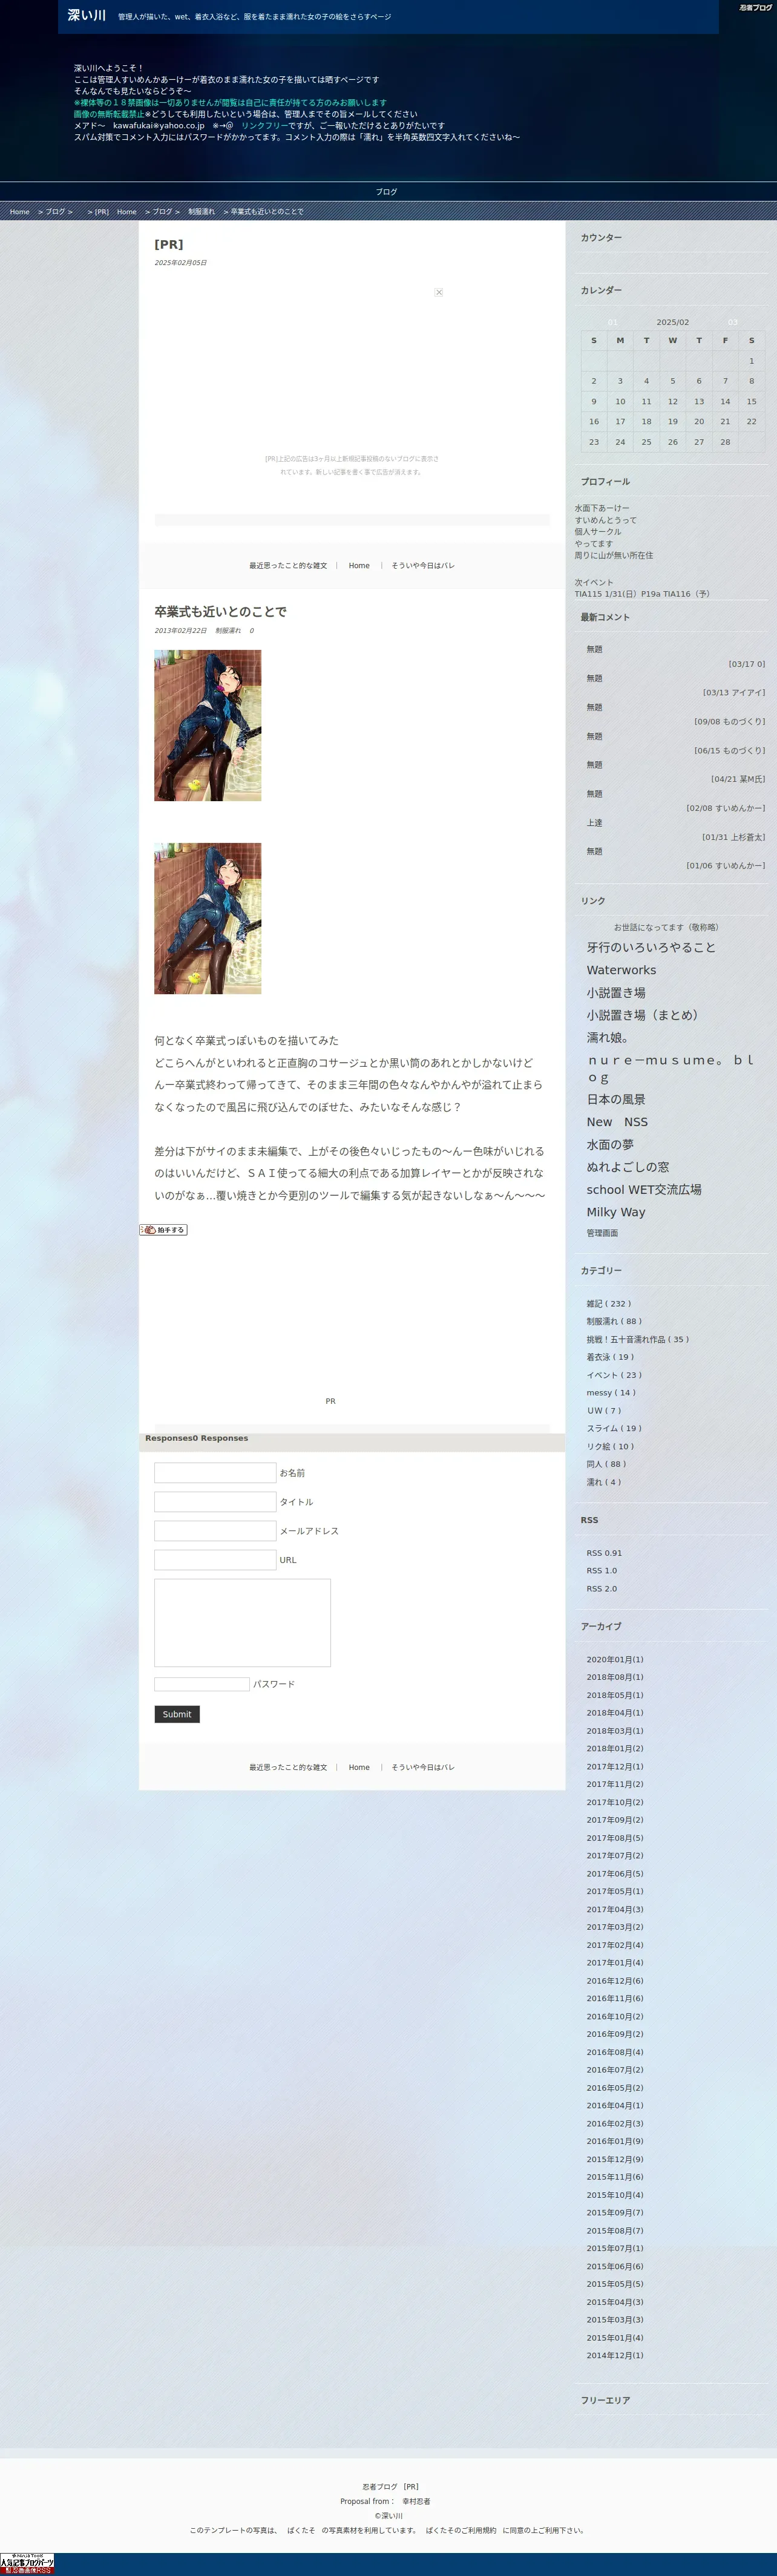
Task: Open the 2020年01月(1) archive
Action: (615, 1660)
